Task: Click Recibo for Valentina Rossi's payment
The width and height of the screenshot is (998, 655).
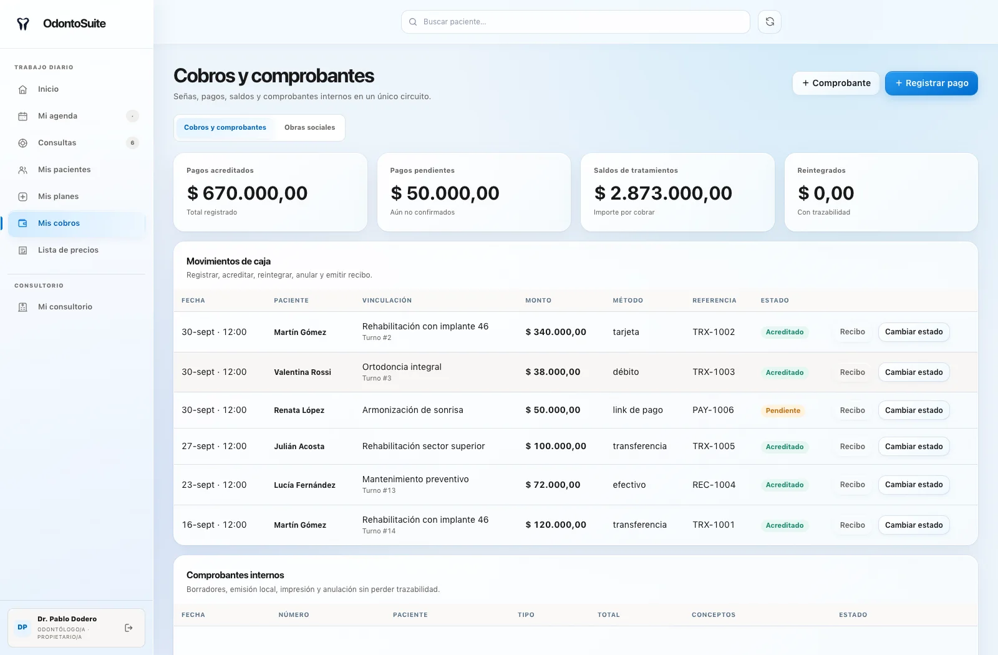Action: (x=852, y=372)
